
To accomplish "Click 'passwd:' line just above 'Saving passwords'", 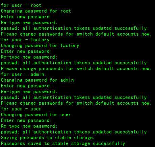I will (74, 132).
